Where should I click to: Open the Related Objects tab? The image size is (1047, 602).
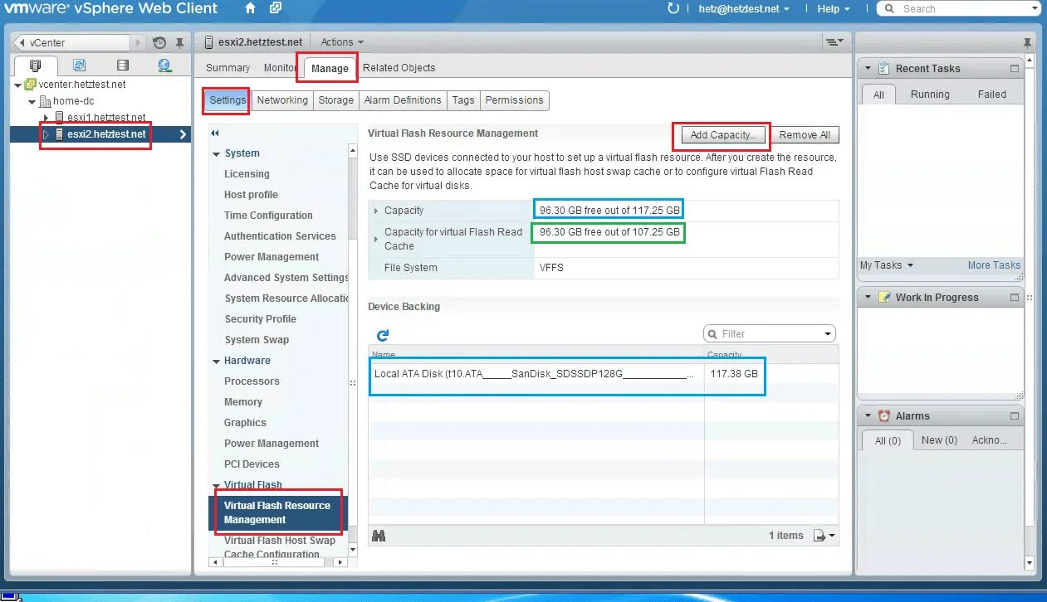coord(399,68)
